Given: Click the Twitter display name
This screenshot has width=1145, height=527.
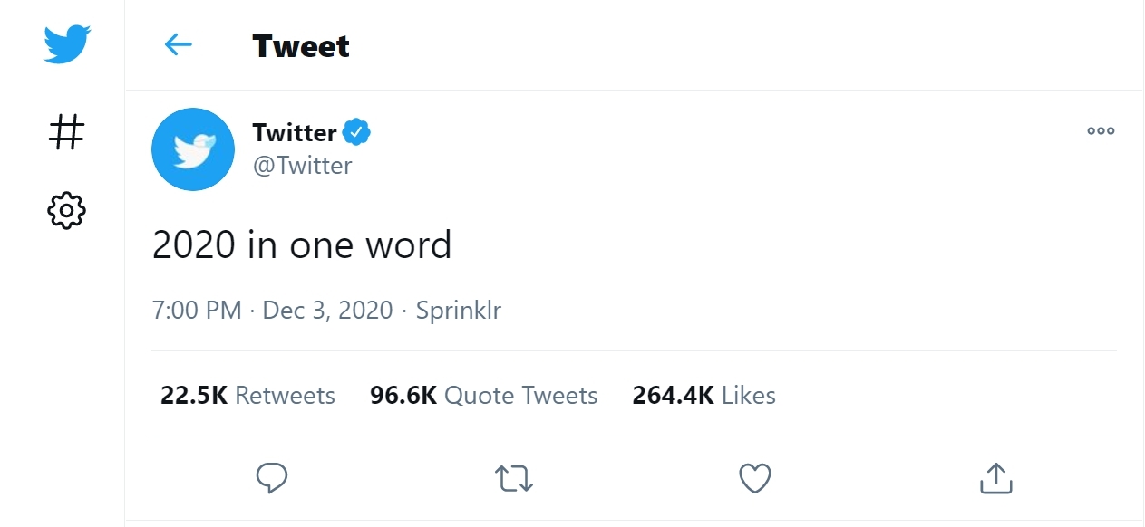Looking at the screenshot, I should click(295, 132).
